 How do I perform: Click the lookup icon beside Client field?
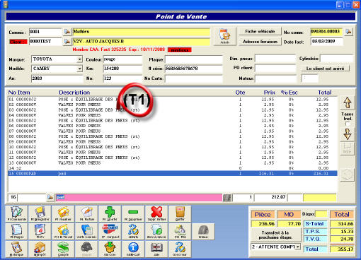[x=67, y=42]
